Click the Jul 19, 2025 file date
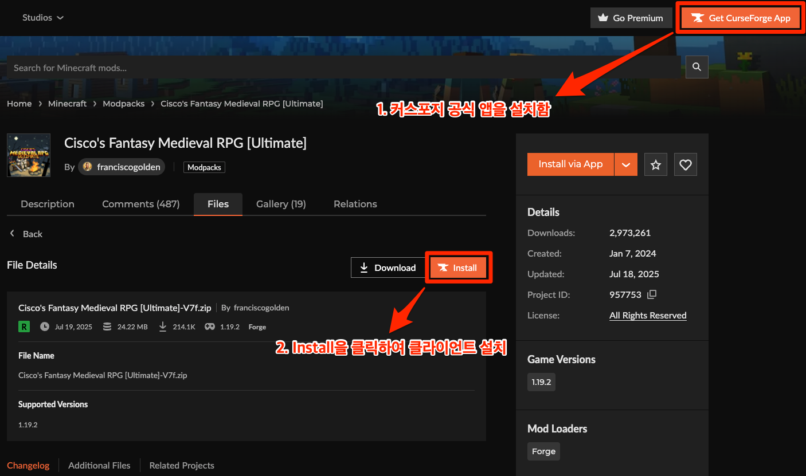The width and height of the screenshot is (806, 476). [73, 326]
